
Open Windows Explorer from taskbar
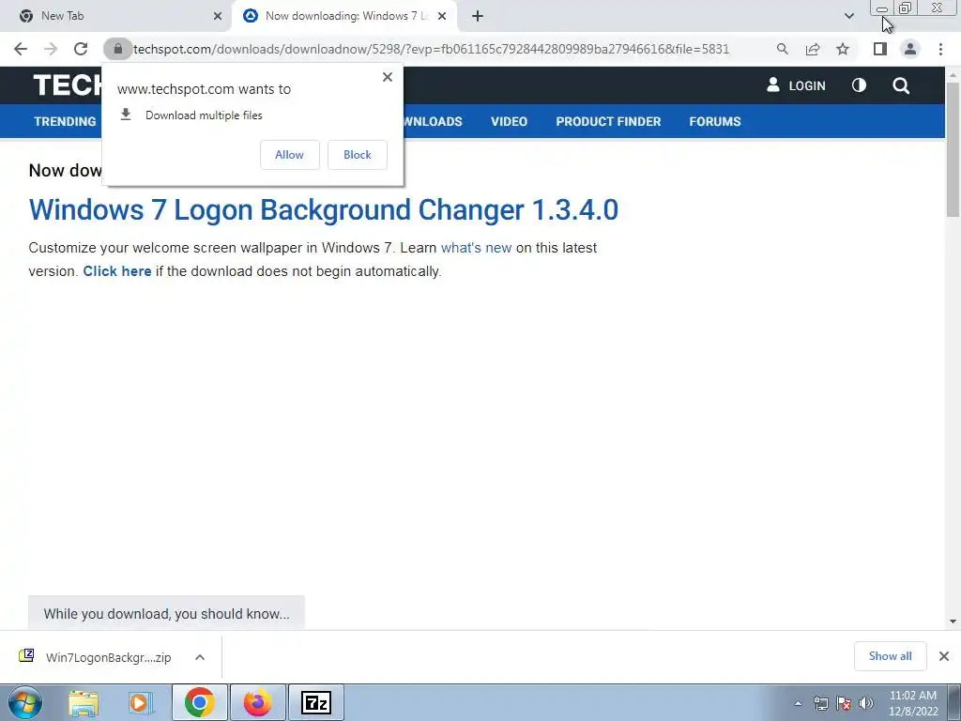[x=84, y=702]
